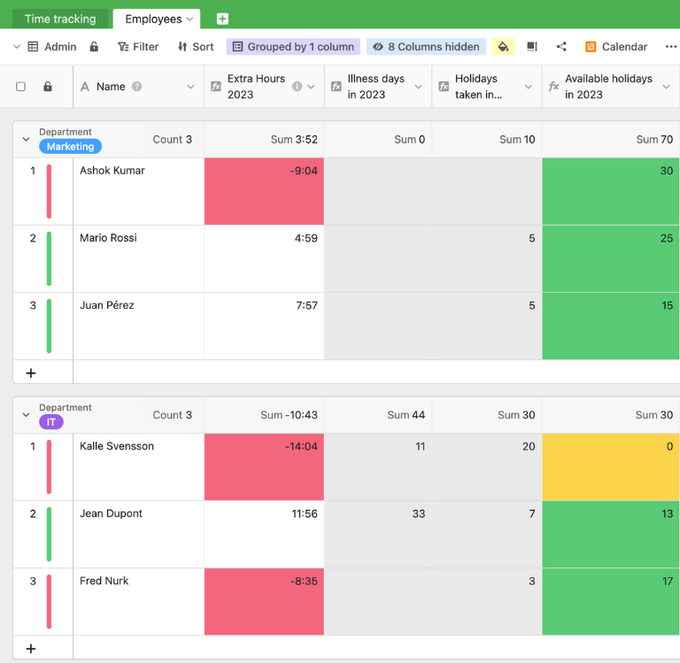The image size is (680, 663).
Task: Open the Illness days in 2023 column dropdown
Action: pos(418,87)
